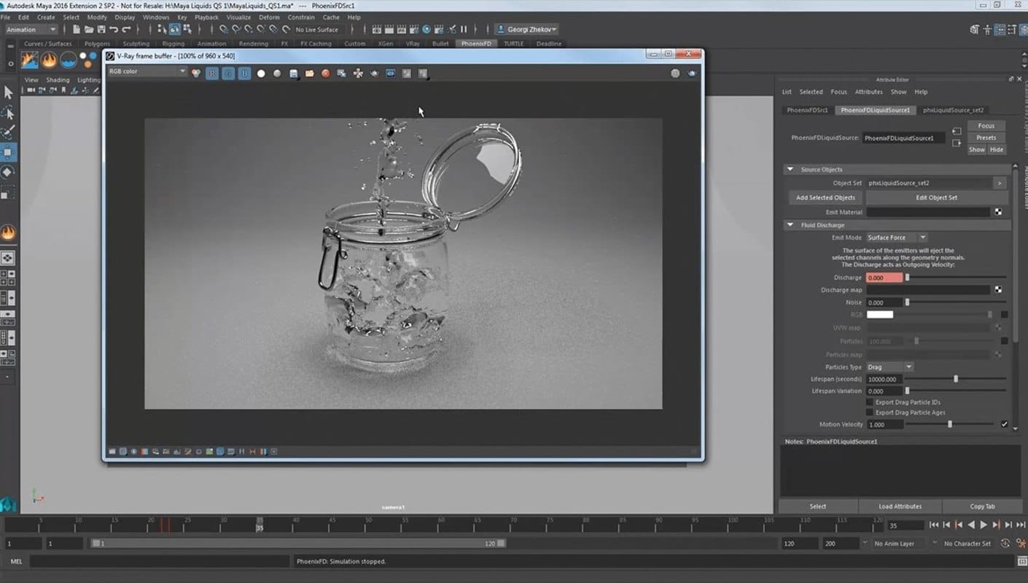Viewport: 1028px width, 583px height.
Task: Open the Deform menu
Action: (269, 17)
